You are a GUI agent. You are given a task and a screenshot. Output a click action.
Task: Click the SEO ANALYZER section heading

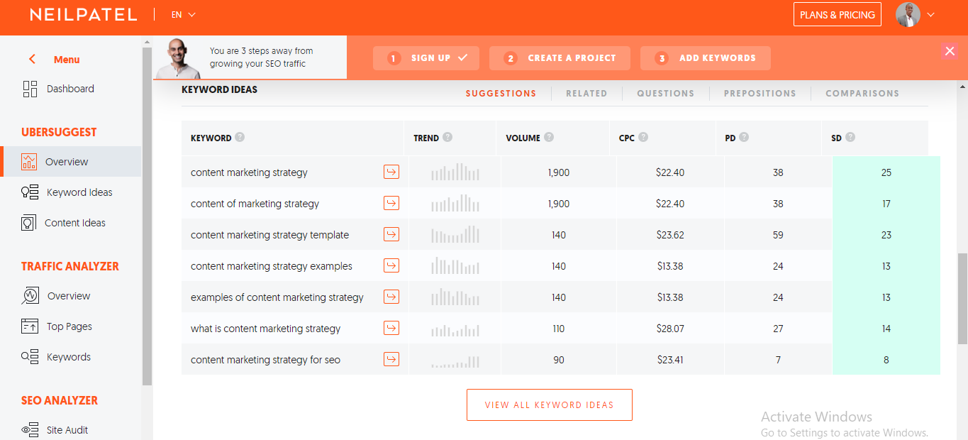coord(60,400)
